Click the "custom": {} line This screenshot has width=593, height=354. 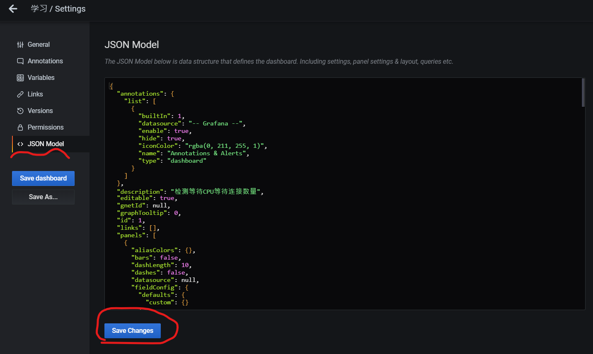(x=167, y=302)
